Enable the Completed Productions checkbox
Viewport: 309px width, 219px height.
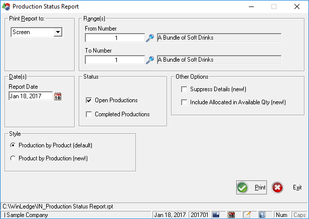pyautogui.click(x=89, y=114)
